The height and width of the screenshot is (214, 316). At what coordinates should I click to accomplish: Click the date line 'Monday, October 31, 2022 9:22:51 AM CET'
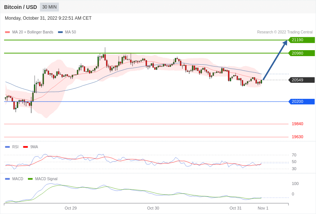point(48,18)
